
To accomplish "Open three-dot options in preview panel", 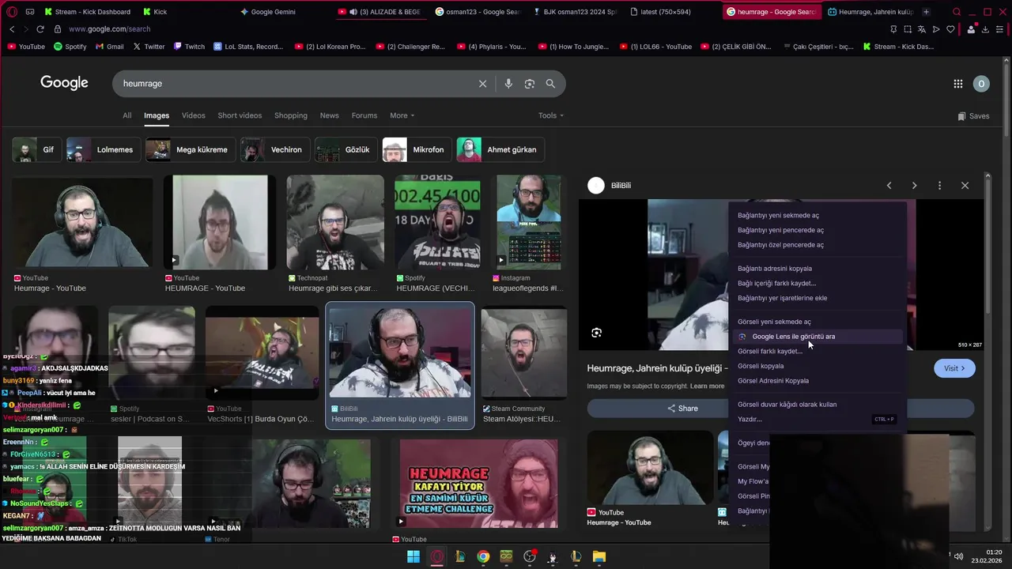I will pos(939,186).
